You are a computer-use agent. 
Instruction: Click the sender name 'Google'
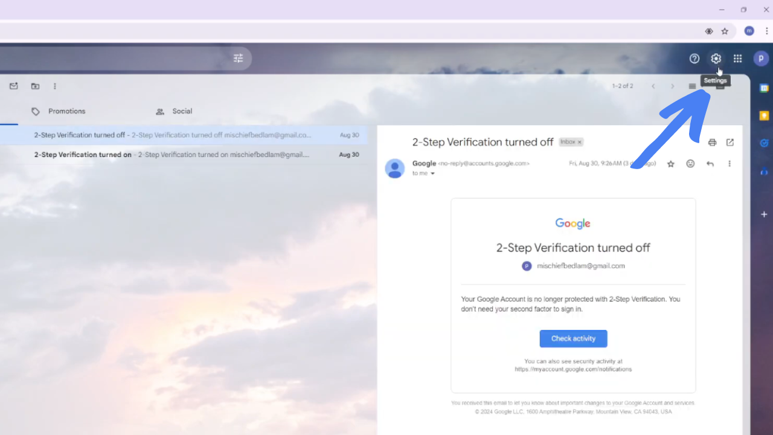424,163
